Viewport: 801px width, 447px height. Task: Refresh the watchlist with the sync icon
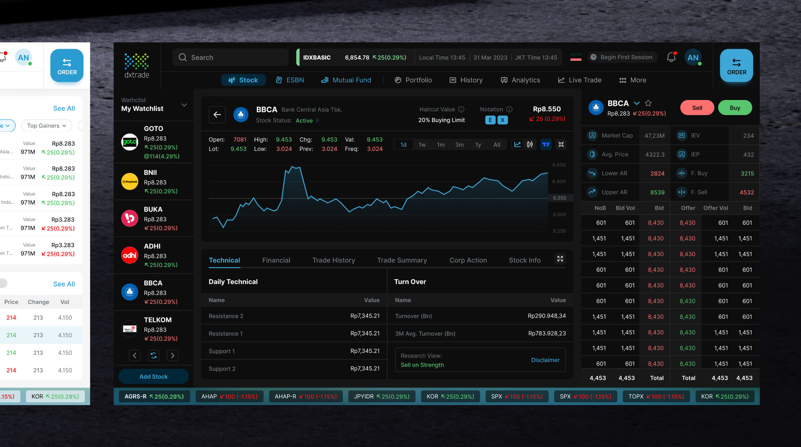point(154,355)
